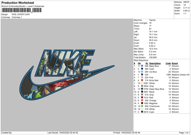Viewport: 191px width, 135px height.
Task: Click the Nike Joker embroidery design preview
Action: click(67, 75)
